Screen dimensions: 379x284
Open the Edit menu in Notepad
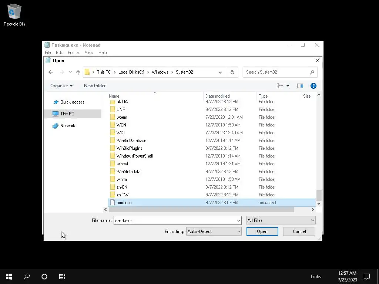point(59,53)
